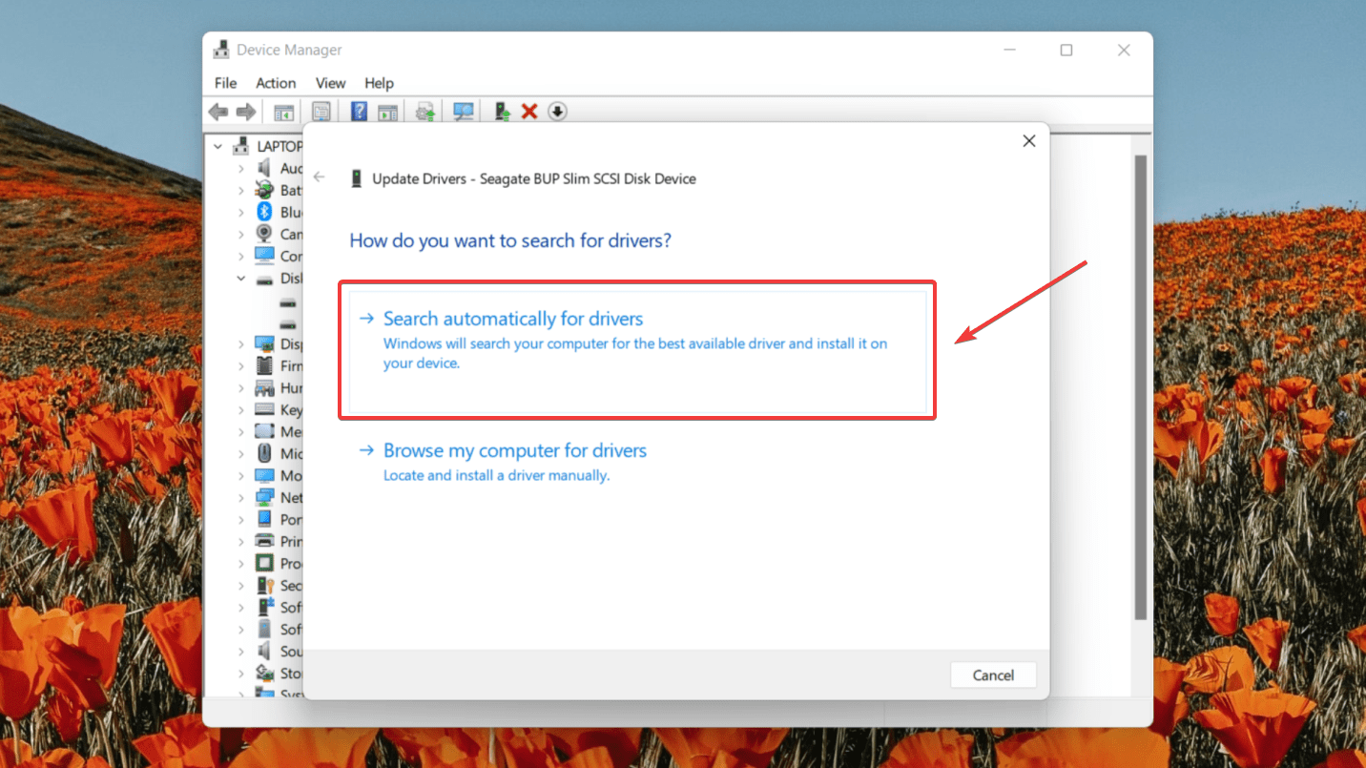Click the "Mo" row's monitor icon
The image size is (1366, 768).
(x=264, y=475)
